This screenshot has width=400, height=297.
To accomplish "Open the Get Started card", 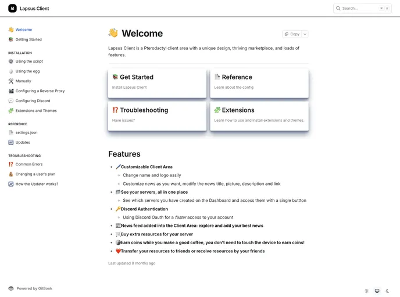I will point(157,83).
